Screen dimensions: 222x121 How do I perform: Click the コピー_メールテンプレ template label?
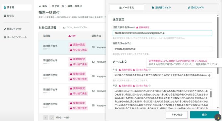point(77,27)
